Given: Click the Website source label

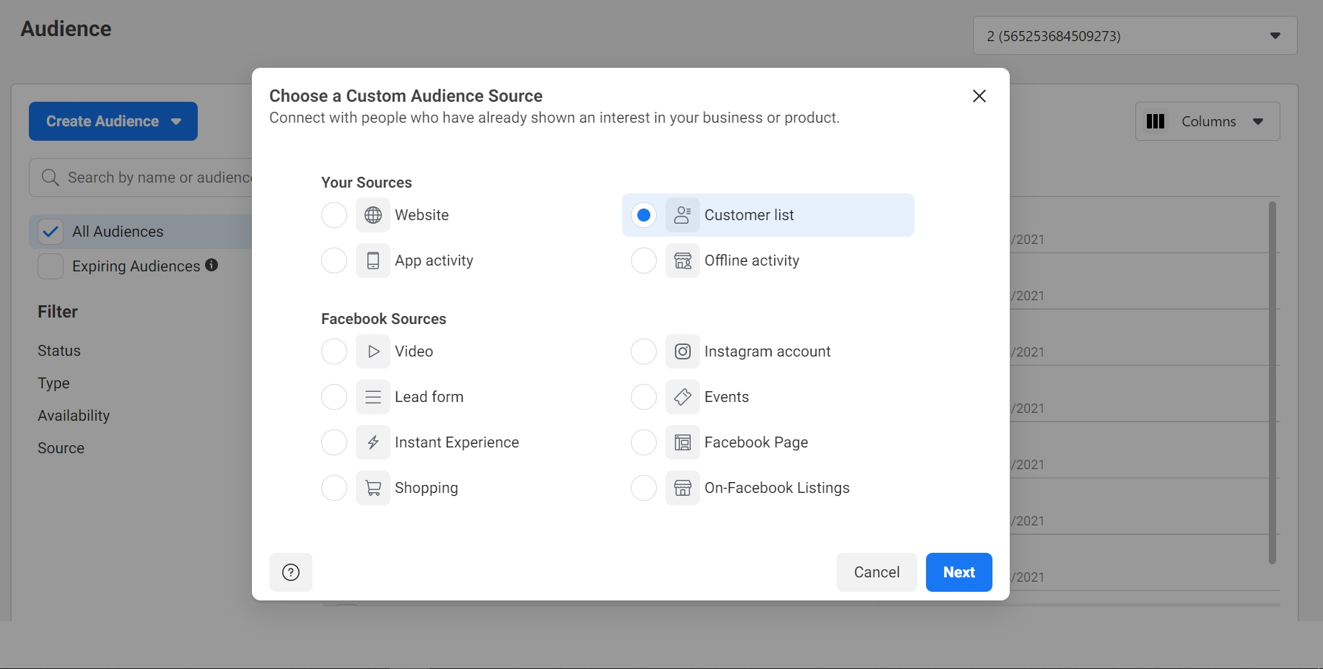Looking at the screenshot, I should [x=422, y=215].
